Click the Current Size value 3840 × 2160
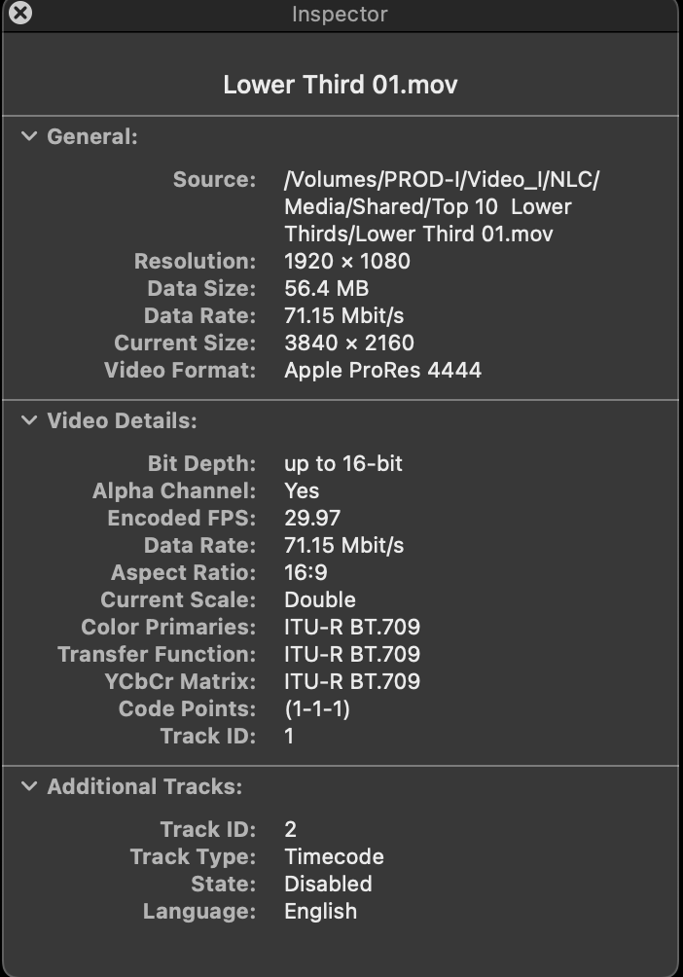 [348, 343]
